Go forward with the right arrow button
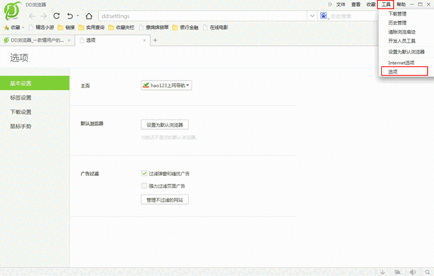 pyautogui.click(x=43, y=16)
